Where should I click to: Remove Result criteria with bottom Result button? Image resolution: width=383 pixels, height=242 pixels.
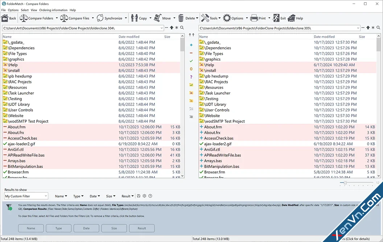point(142,228)
